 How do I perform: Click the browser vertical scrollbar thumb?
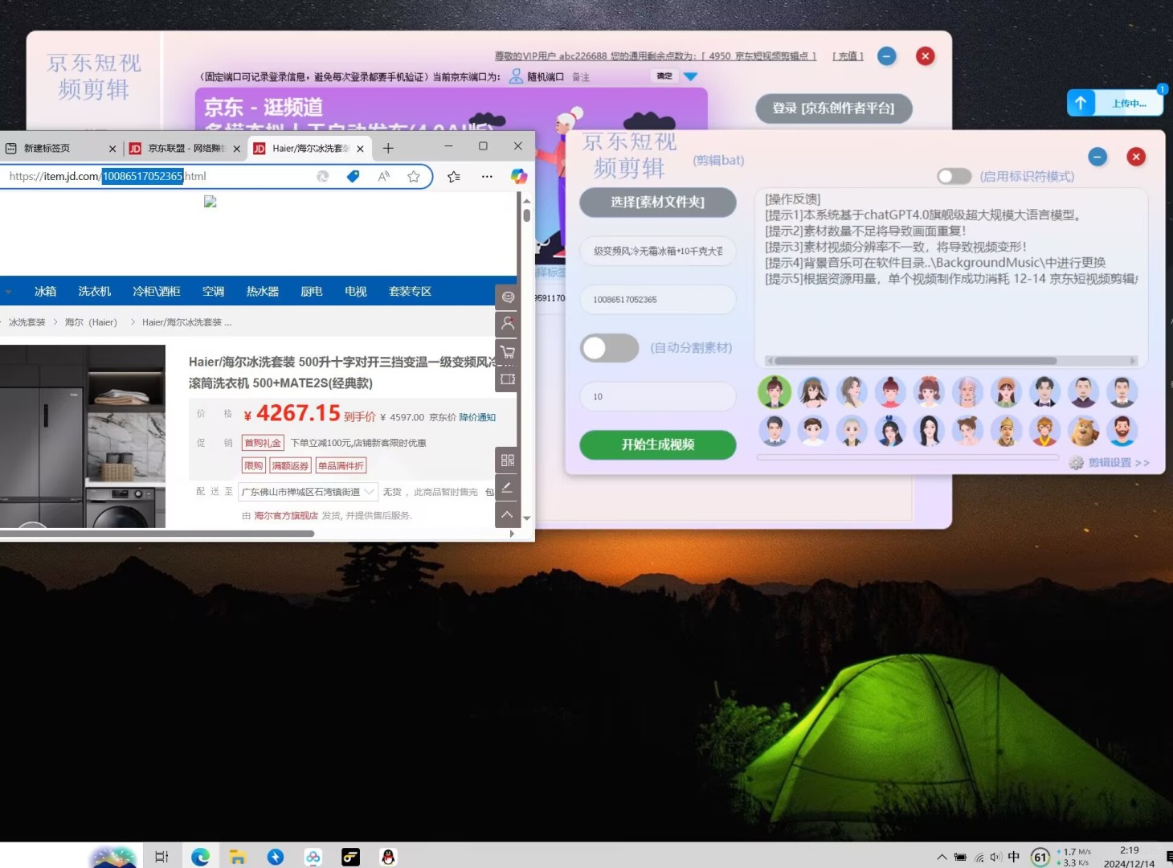[526, 215]
